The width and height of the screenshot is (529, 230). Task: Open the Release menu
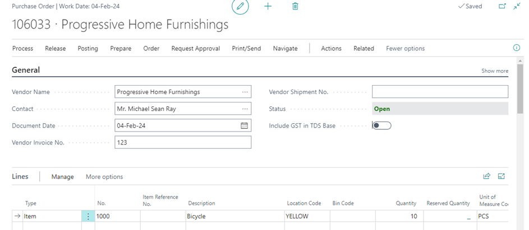click(56, 49)
